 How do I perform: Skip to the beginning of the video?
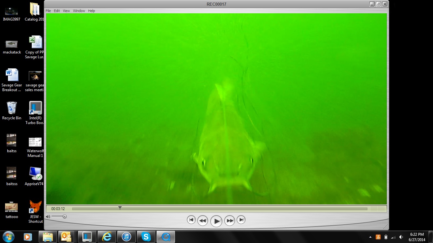[191, 220]
